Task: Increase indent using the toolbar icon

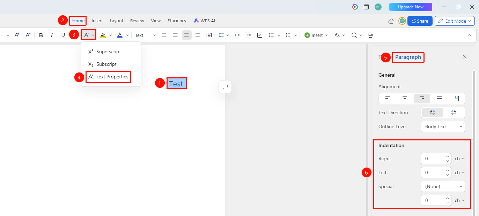Action: click(x=248, y=35)
